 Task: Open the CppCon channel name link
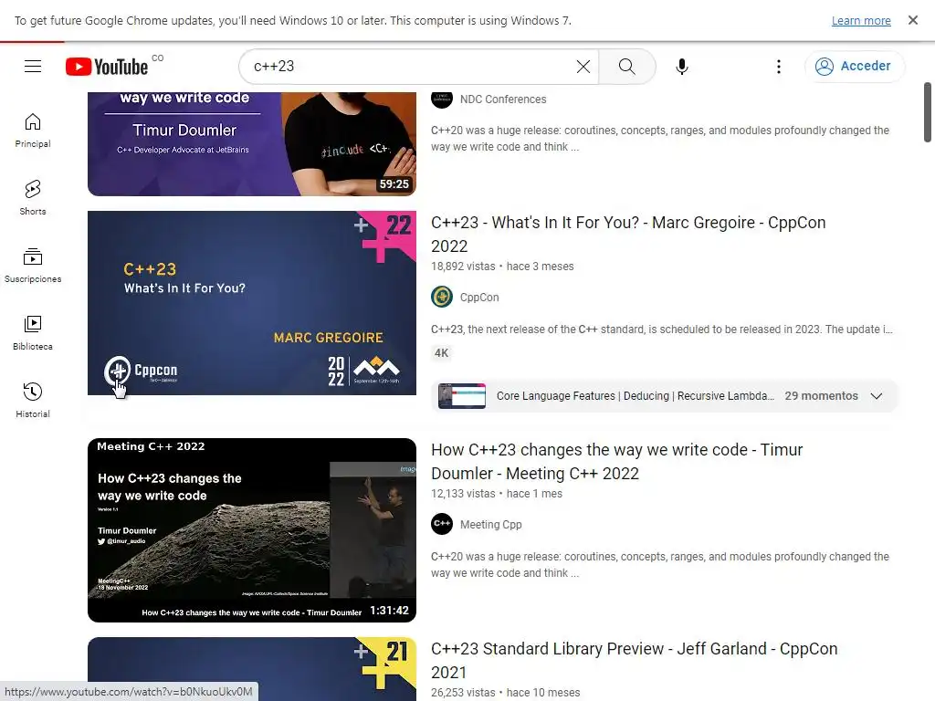(x=479, y=297)
